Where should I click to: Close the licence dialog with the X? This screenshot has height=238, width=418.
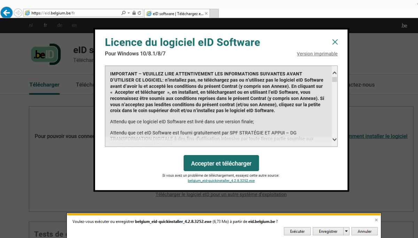335,42
